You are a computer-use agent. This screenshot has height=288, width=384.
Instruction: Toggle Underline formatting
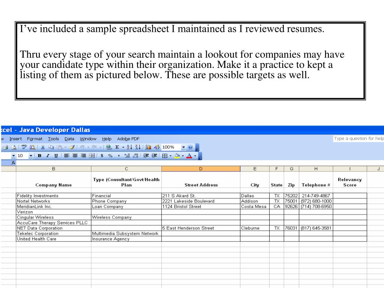click(56, 156)
